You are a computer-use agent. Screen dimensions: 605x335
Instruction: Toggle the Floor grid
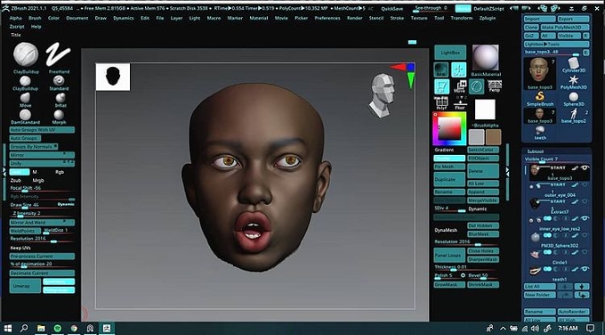point(460,103)
